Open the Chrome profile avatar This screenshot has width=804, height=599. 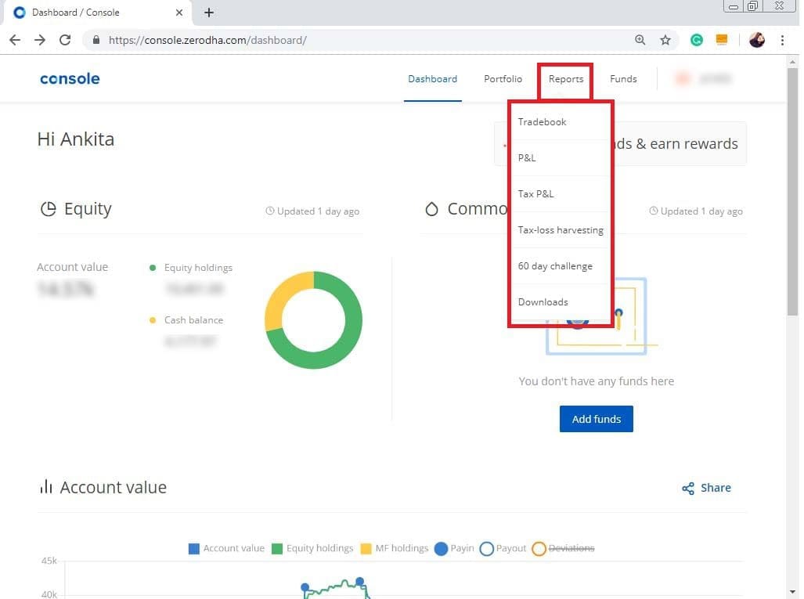pyautogui.click(x=757, y=40)
